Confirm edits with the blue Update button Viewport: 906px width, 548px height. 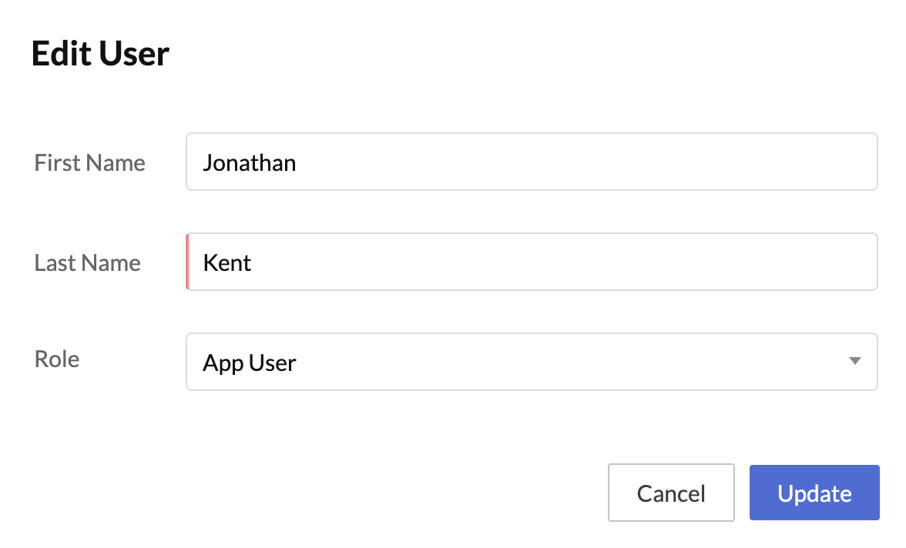point(814,493)
